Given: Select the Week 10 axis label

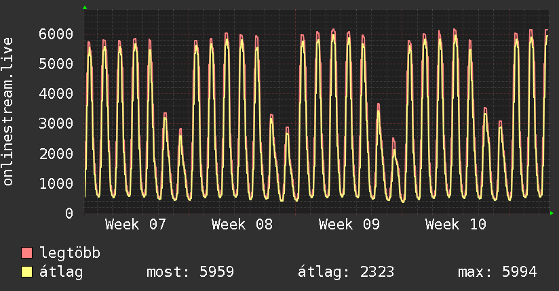Looking at the screenshot, I should [456, 225].
